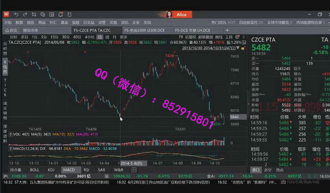This screenshot has width=330, height=193.
Task: Click the home icon on 首页 tab
Action: [x=8, y=30]
